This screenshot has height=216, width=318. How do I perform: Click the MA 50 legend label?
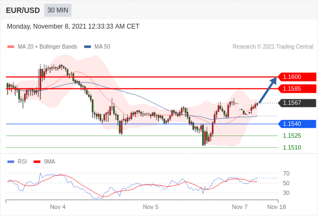[x=102, y=47]
